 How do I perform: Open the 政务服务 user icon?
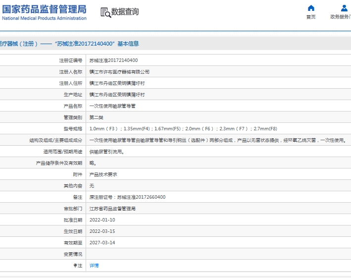[x=344, y=8]
